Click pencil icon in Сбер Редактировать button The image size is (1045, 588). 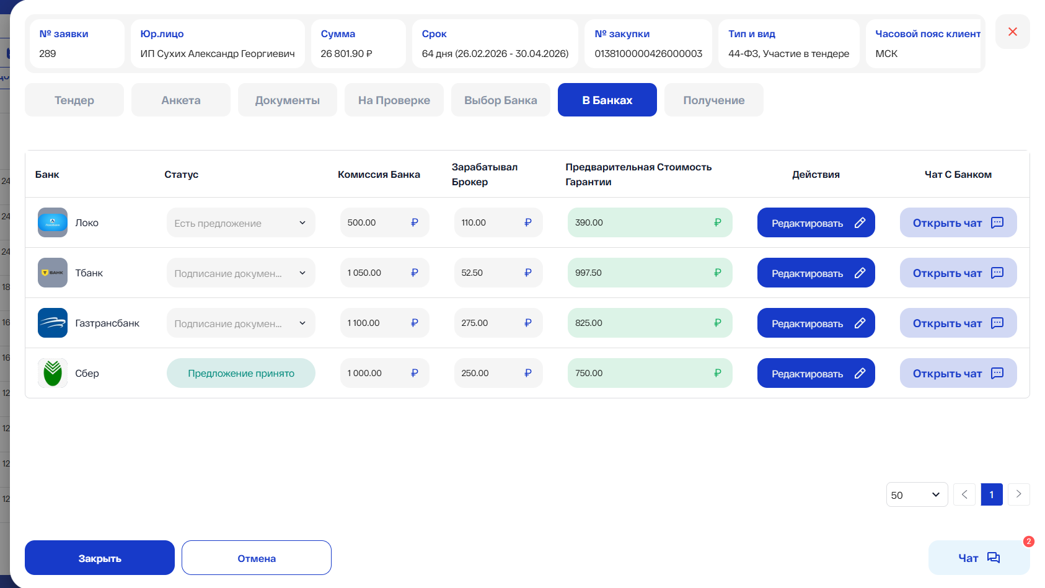coord(860,373)
